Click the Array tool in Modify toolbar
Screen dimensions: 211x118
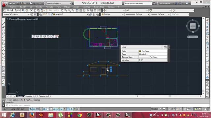point(207,33)
